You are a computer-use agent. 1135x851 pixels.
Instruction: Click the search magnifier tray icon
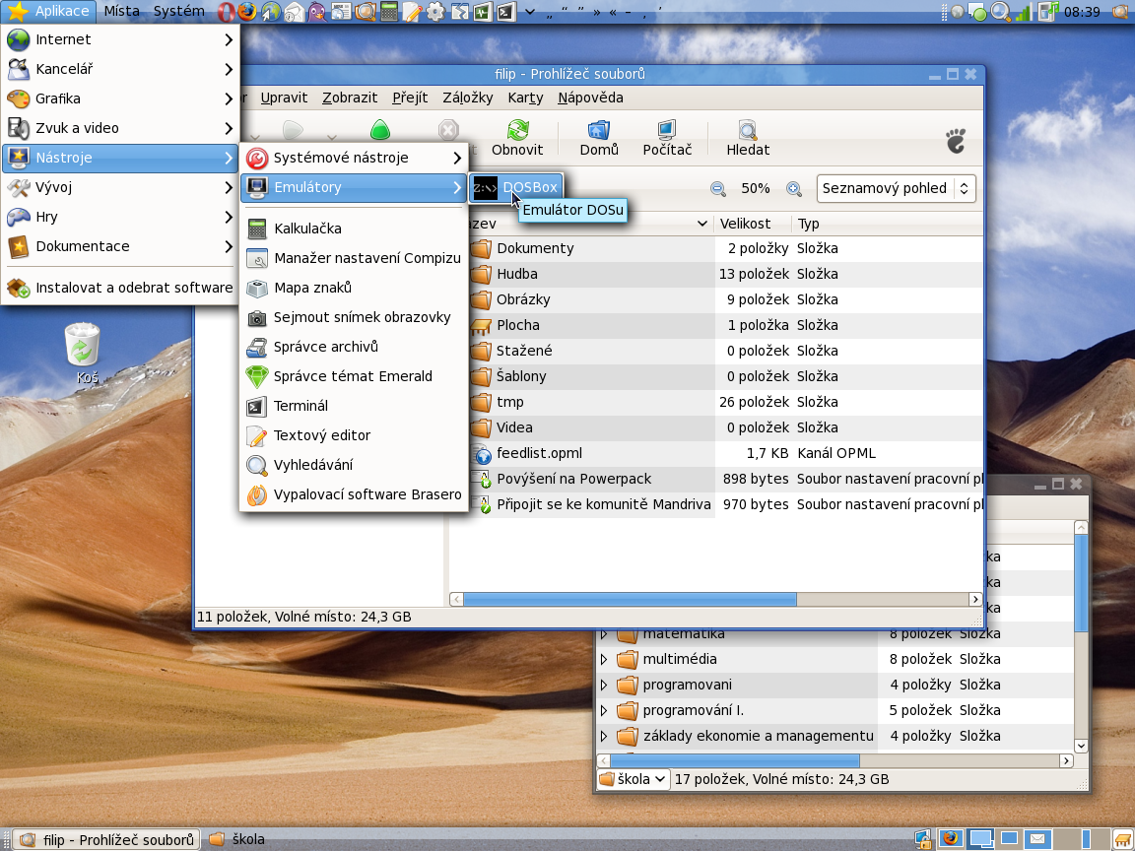(1000, 12)
